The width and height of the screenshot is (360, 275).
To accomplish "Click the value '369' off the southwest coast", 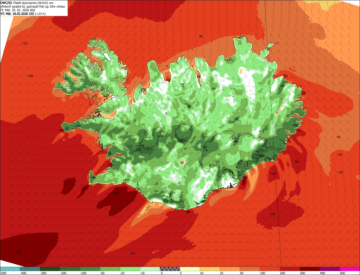I will (116, 193).
